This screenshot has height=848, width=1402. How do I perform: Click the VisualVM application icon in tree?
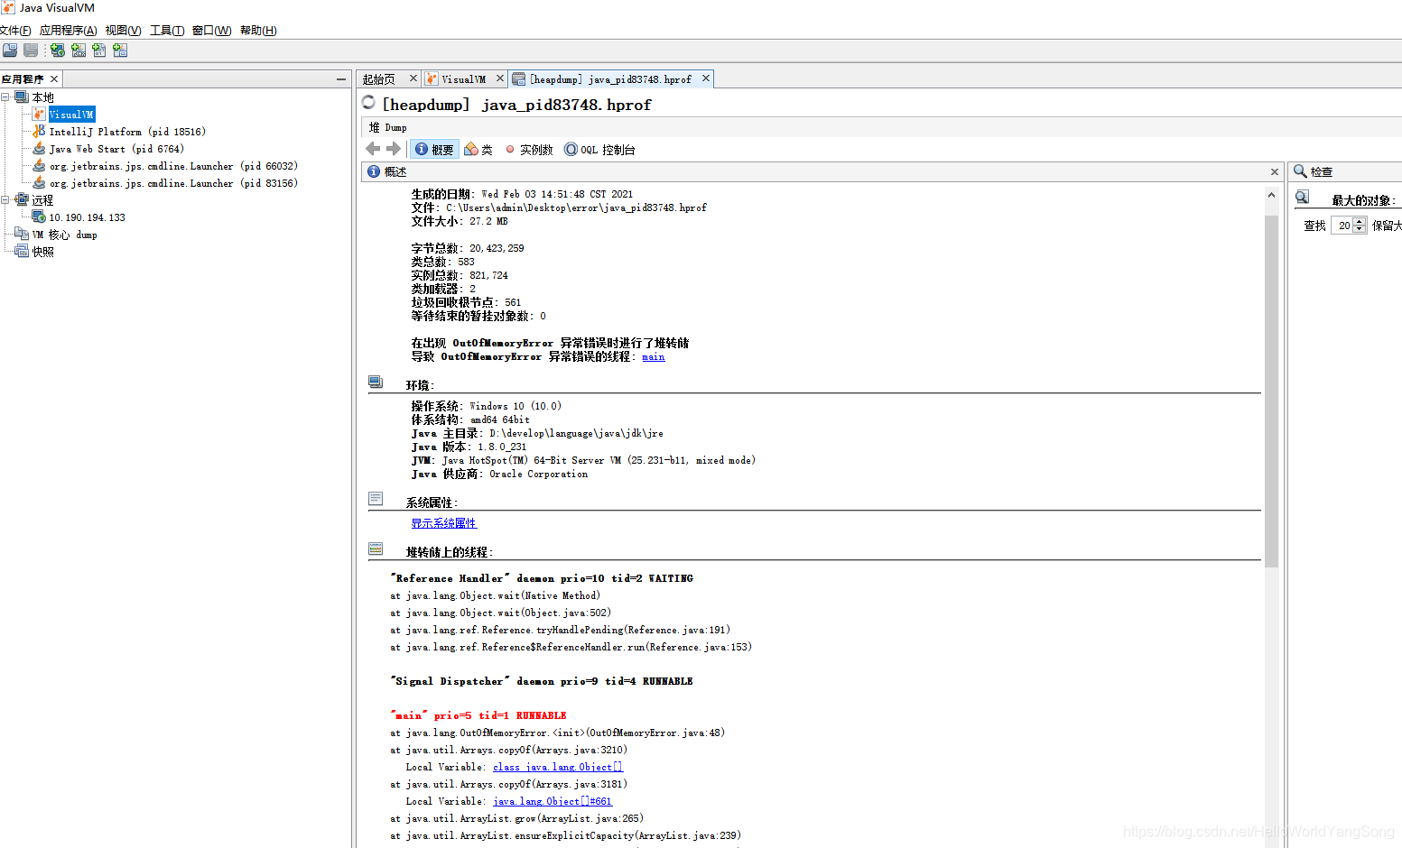point(39,114)
